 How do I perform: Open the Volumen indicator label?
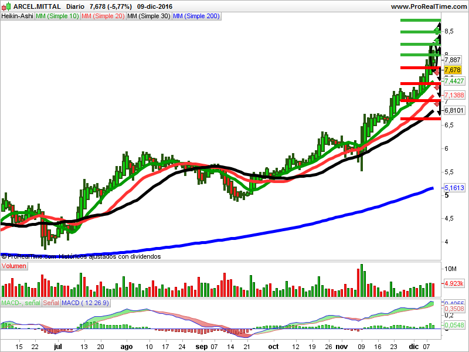pyautogui.click(x=15, y=266)
